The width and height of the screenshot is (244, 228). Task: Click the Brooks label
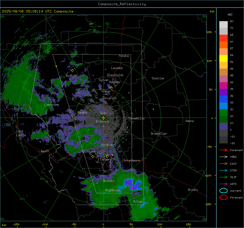point(193,190)
